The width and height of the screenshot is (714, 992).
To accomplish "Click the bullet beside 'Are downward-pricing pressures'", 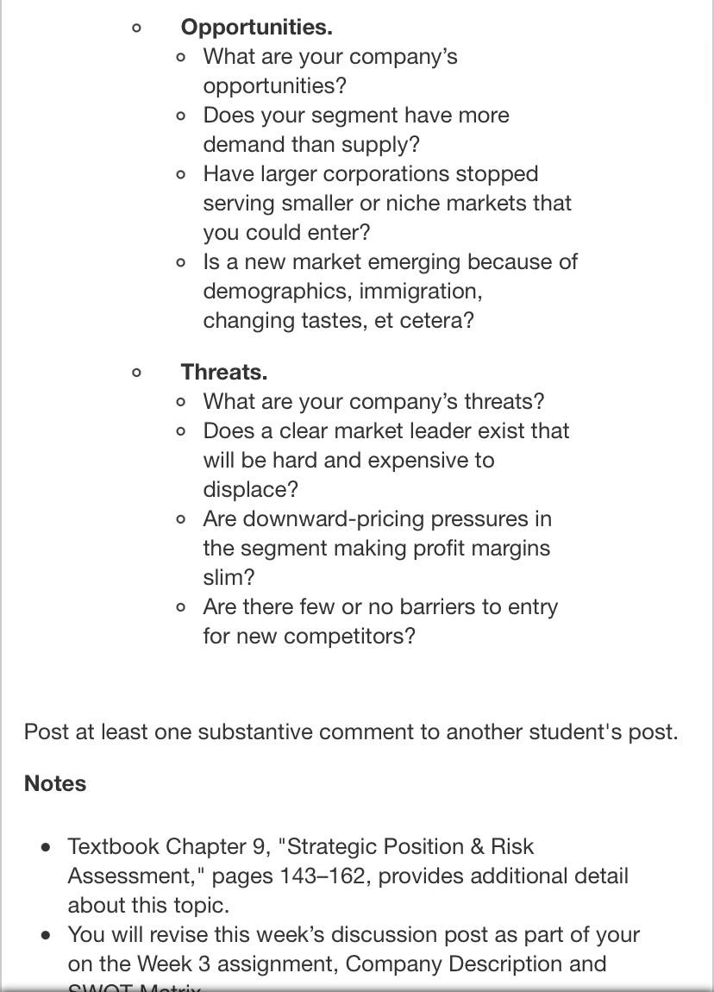I will [x=181, y=520].
